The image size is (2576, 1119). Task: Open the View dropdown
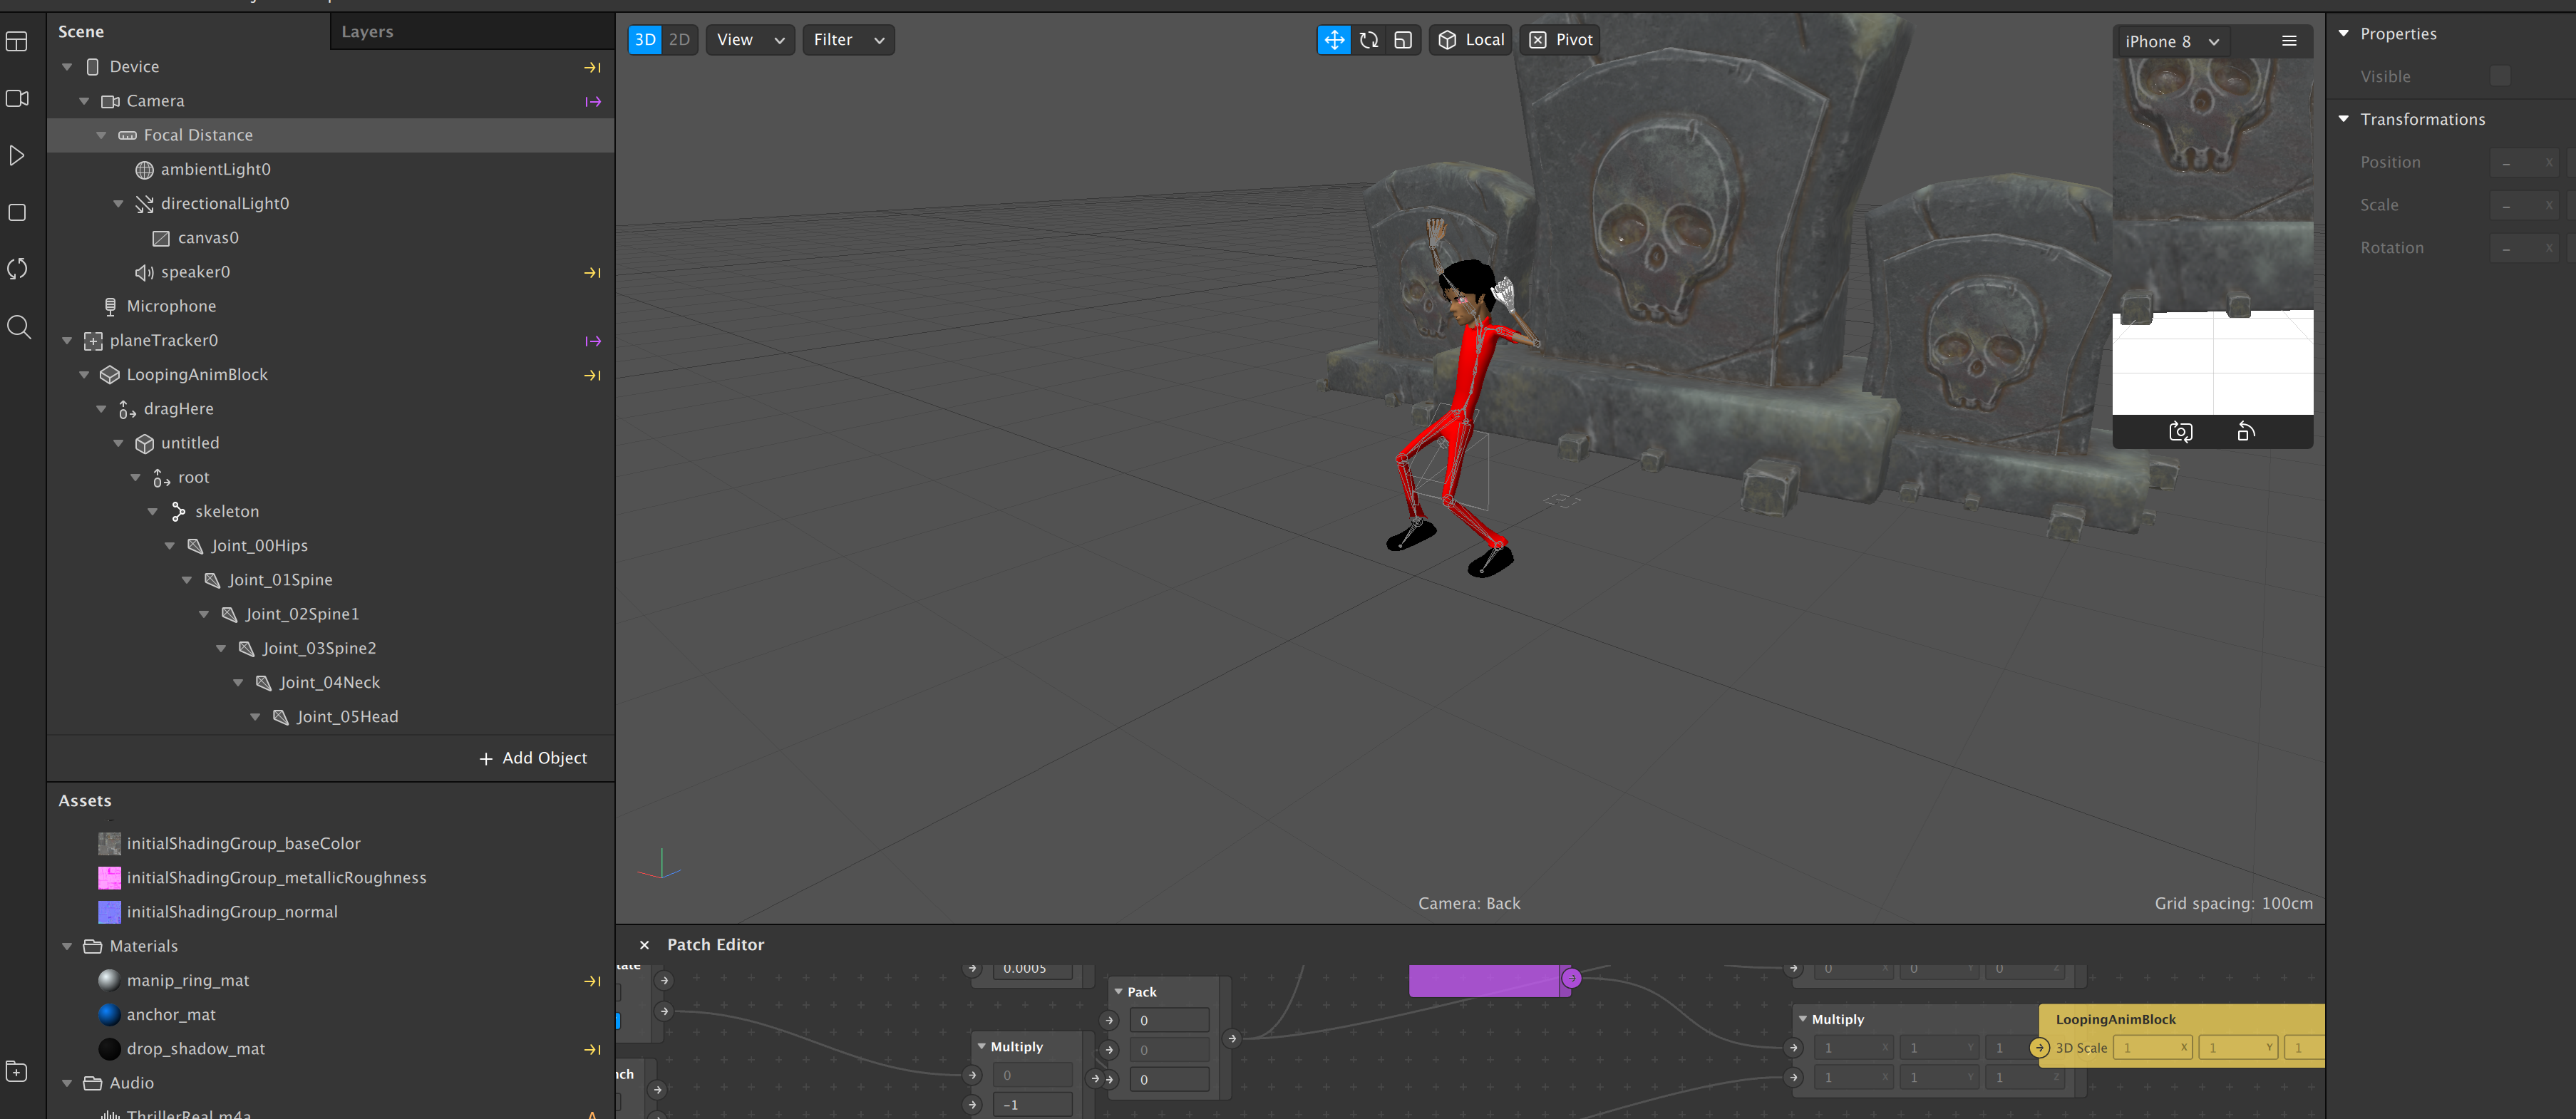click(750, 40)
